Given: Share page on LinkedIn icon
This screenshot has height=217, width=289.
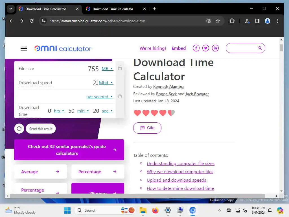Looking at the screenshot, I should [x=215, y=48].
